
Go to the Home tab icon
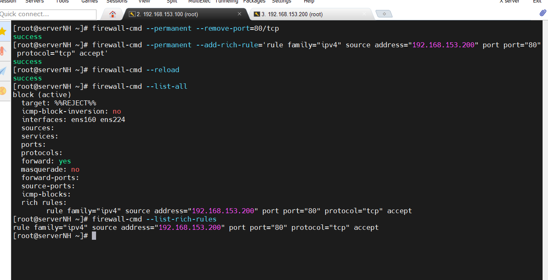coord(113,14)
